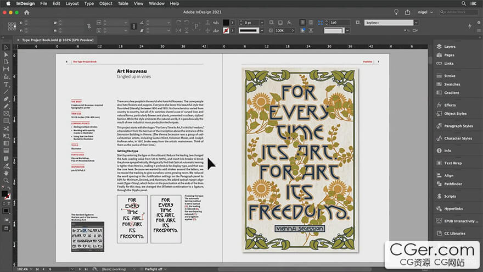Open the page number dropdown in status bar

click(x=72, y=269)
